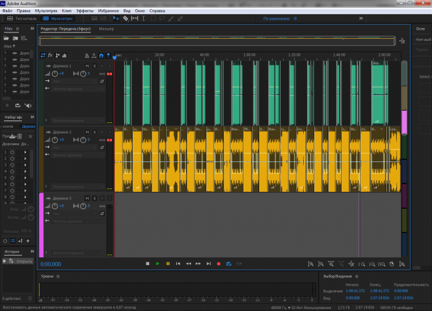Select the Move tool in toolbar

(117, 19)
